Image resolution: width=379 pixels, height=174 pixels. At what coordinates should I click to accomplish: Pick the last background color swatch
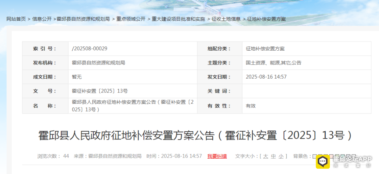[354, 156]
